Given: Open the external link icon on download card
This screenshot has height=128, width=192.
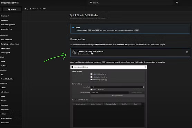Looking at the screenshot, I should 187,52.
